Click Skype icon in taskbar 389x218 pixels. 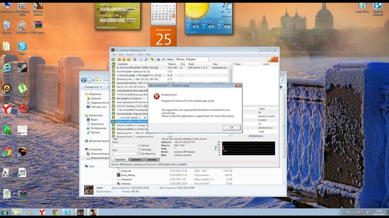click(67, 212)
